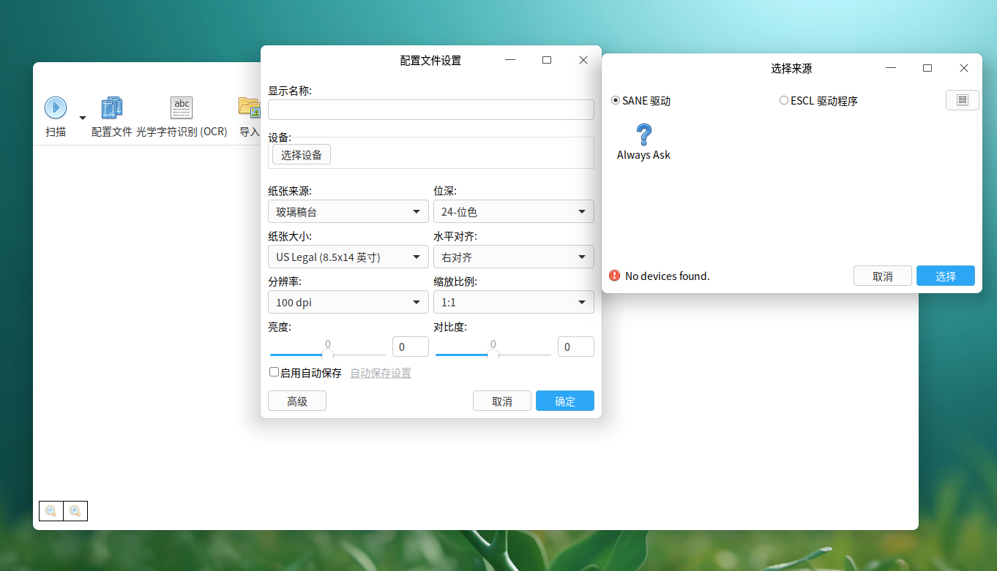Image resolution: width=997 pixels, height=571 pixels.
Task: Open the 位深 dropdown showing 24-位色
Action: coord(514,212)
